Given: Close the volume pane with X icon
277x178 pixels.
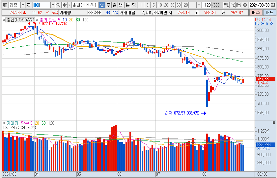Looking at the screenshot, I should point(274,122).
